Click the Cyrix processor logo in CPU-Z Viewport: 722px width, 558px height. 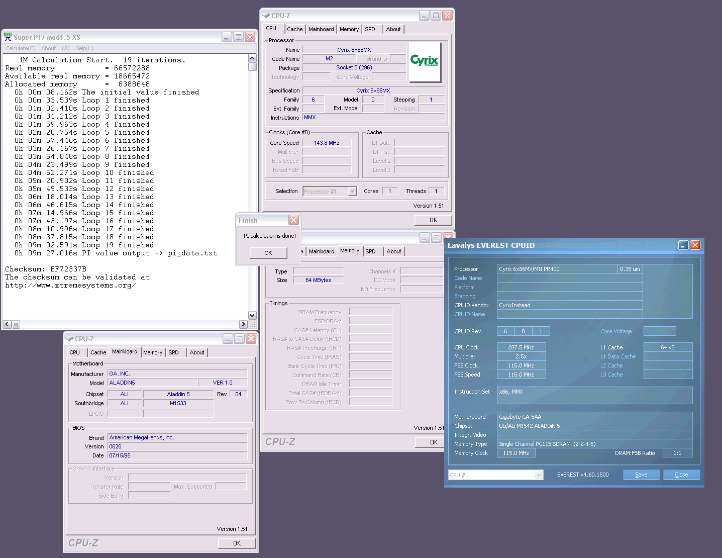(x=425, y=62)
